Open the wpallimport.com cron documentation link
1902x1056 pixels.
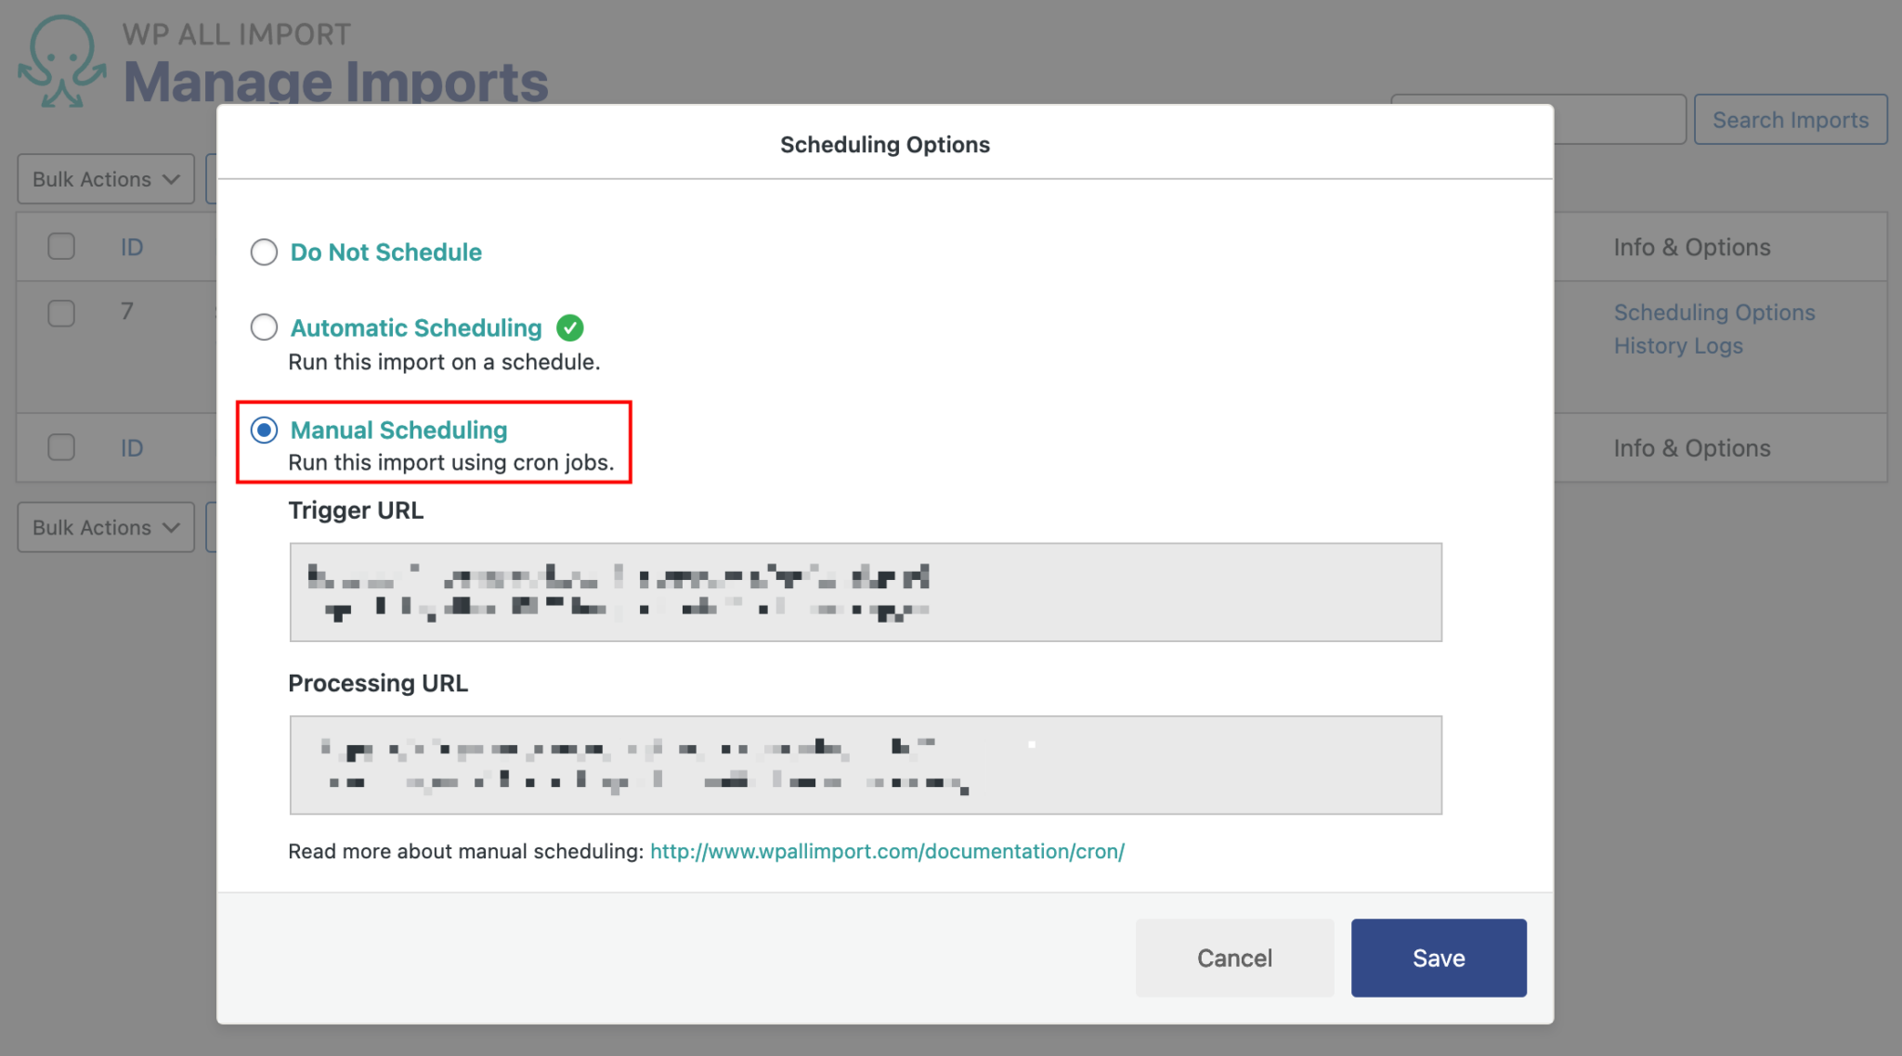[x=887, y=851]
